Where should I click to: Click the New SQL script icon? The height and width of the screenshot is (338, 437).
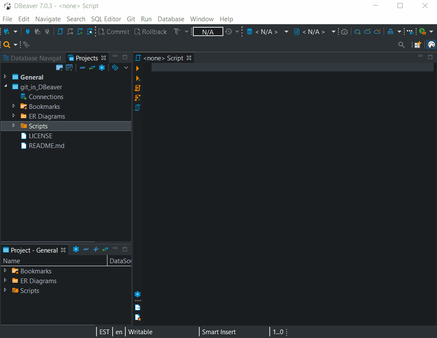[x=80, y=31]
